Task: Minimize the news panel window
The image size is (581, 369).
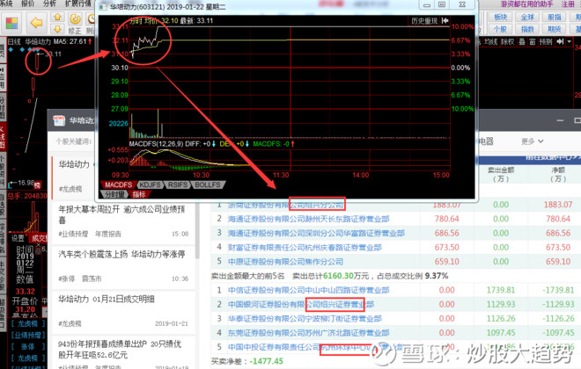Action: 560,120
